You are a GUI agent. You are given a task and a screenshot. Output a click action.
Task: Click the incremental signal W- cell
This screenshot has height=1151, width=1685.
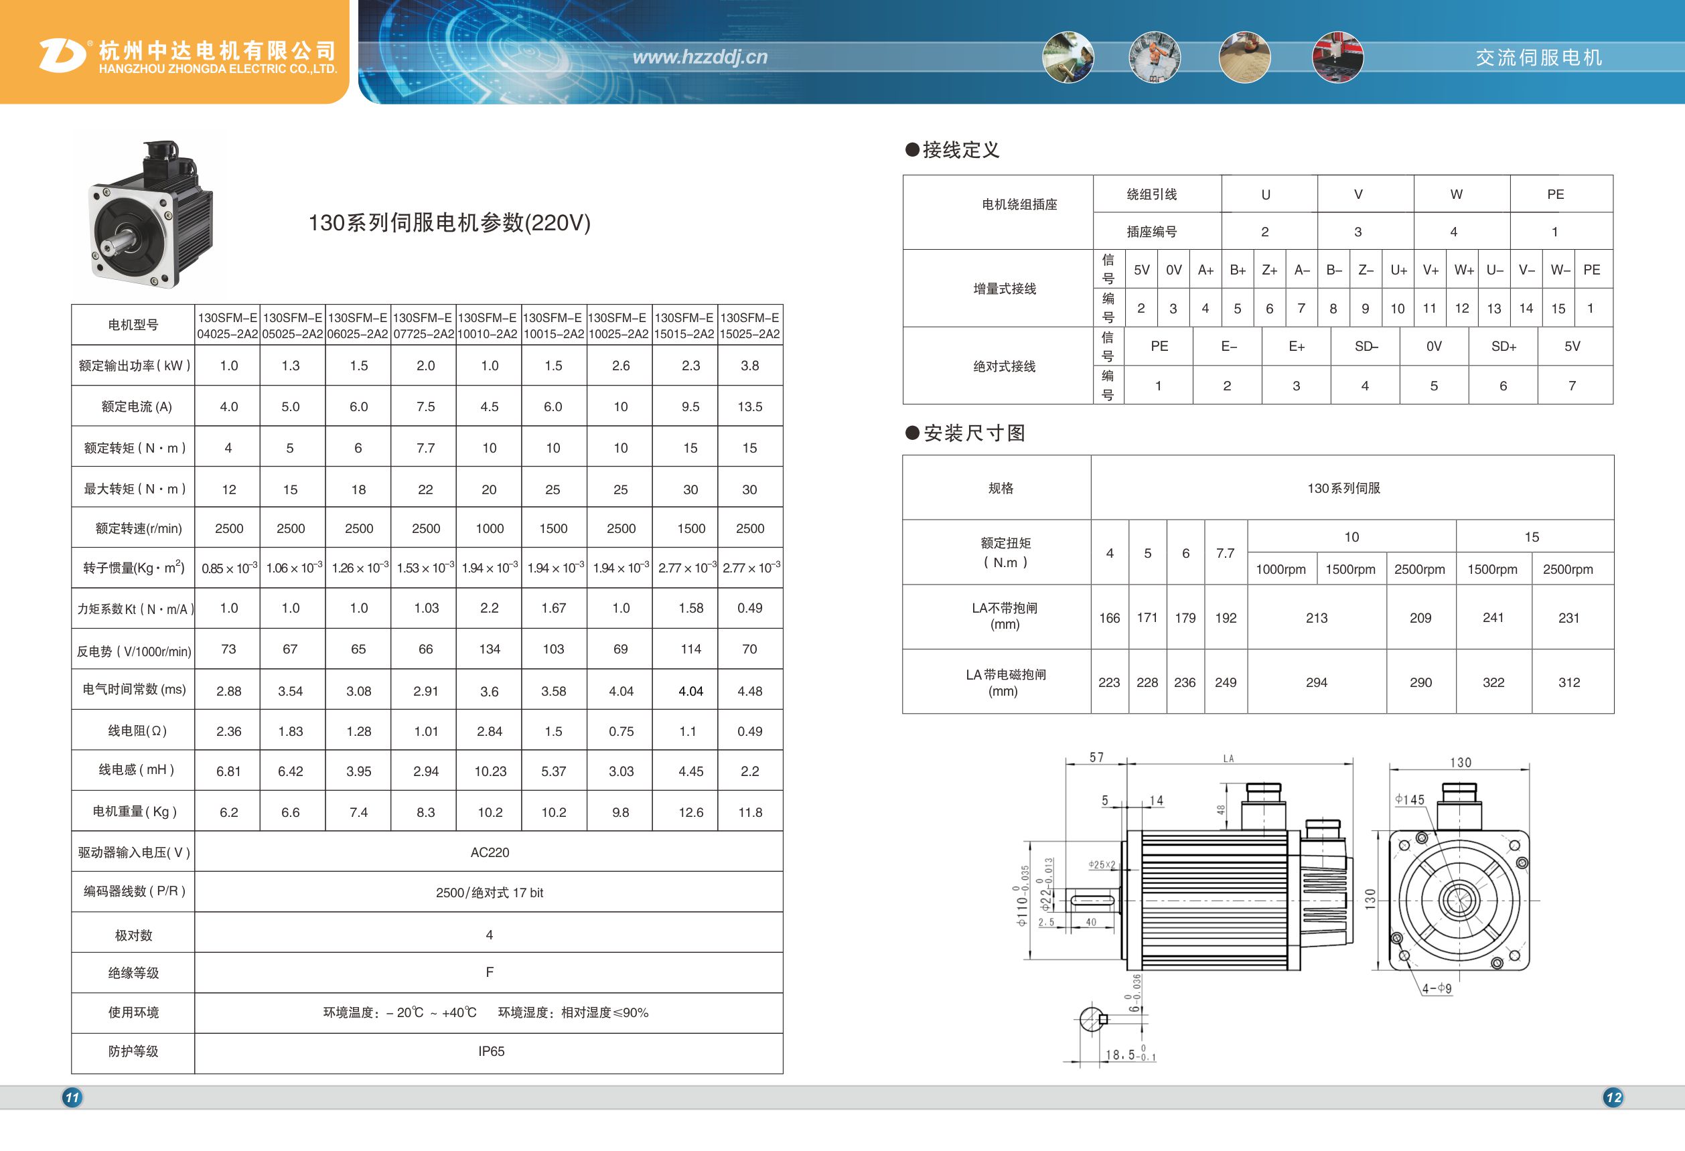[x=1559, y=270]
